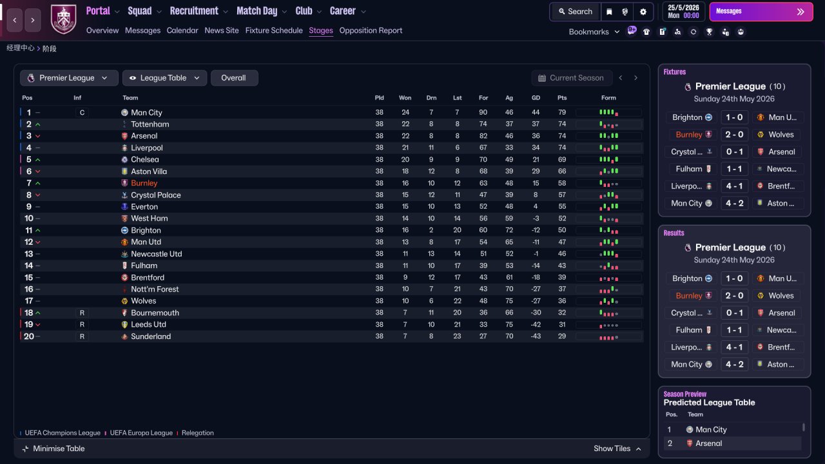Expand the Portal menu

[103, 11]
